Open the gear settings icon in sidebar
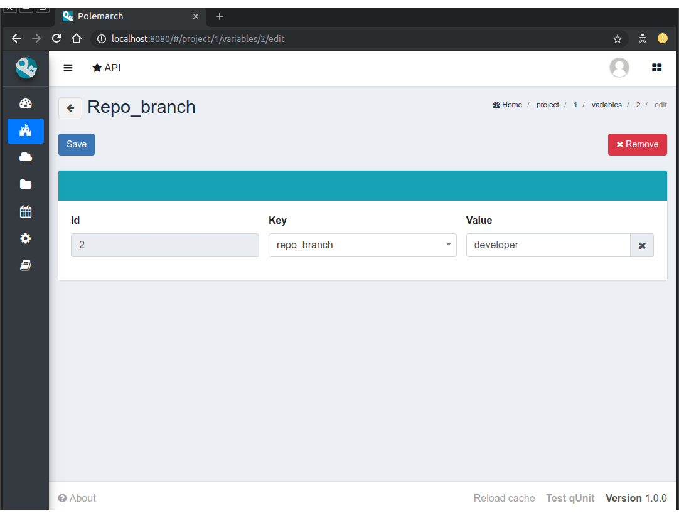The height and width of the screenshot is (518, 679). tap(26, 238)
